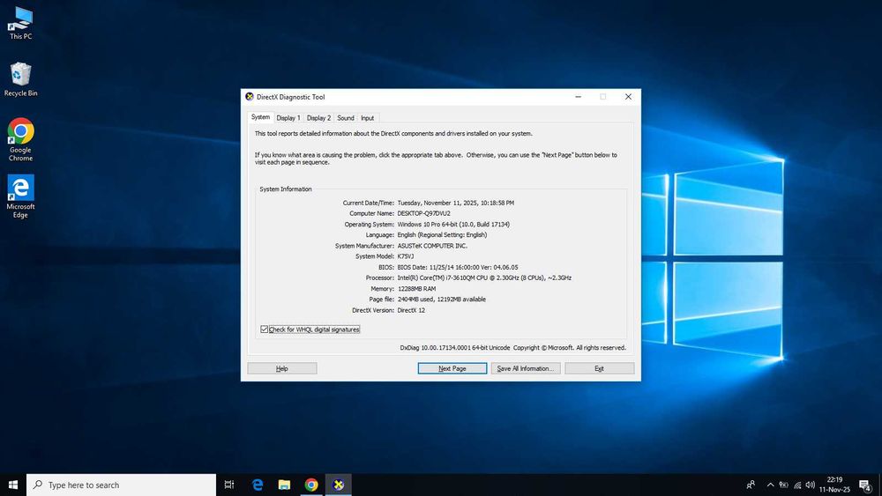Viewport: 882px width, 496px height.
Task: Switch to the Sound tab
Action: click(x=346, y=118)
